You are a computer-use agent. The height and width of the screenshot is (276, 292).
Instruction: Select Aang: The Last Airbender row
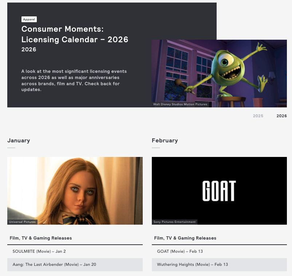coord(75,265)
